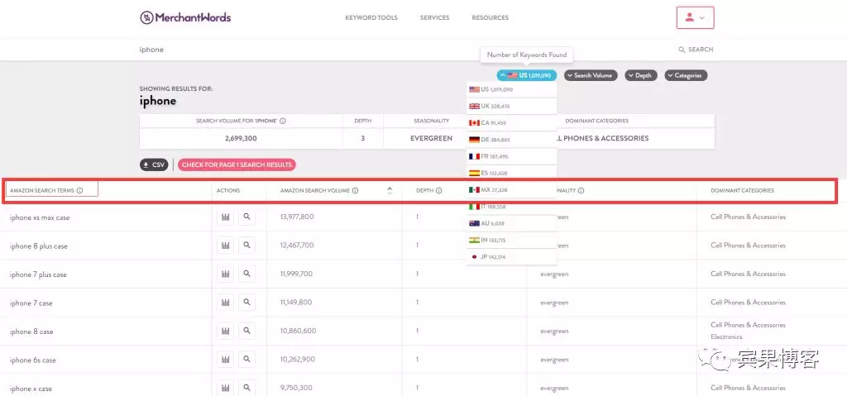This screenshot has width=847, height=396.
Task: Select UK 328,476 in country list
Action: pyautogui.click(x=511, y=107)
